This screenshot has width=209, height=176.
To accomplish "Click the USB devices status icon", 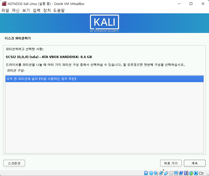I will [x=166, y=173].
